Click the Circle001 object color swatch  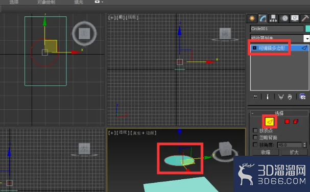[x=307, y=29]
